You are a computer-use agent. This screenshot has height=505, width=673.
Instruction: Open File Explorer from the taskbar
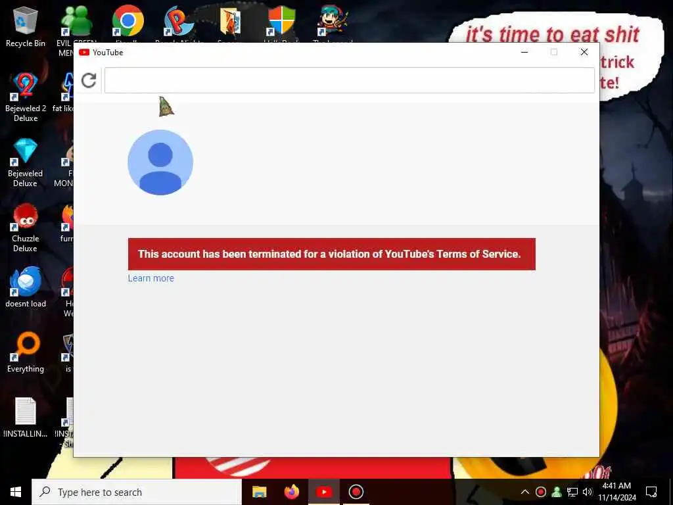[x=259, y=492]
